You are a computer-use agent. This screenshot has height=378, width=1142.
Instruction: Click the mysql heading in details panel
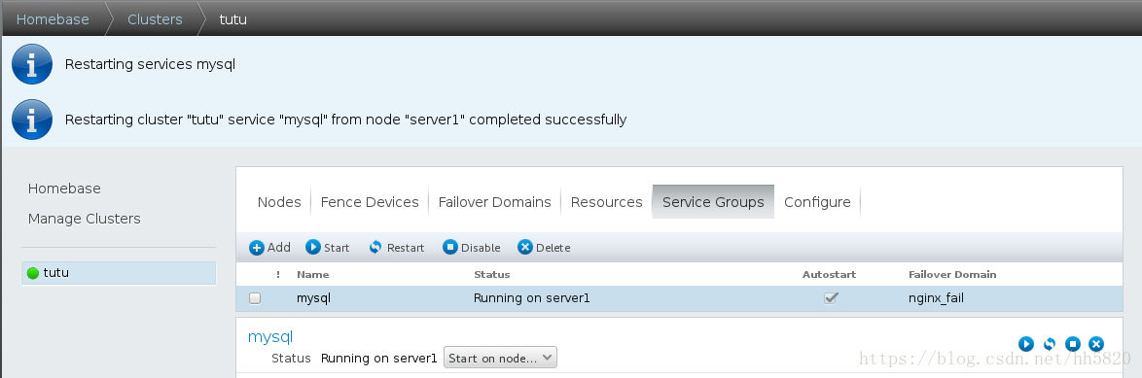click(270, 336)
